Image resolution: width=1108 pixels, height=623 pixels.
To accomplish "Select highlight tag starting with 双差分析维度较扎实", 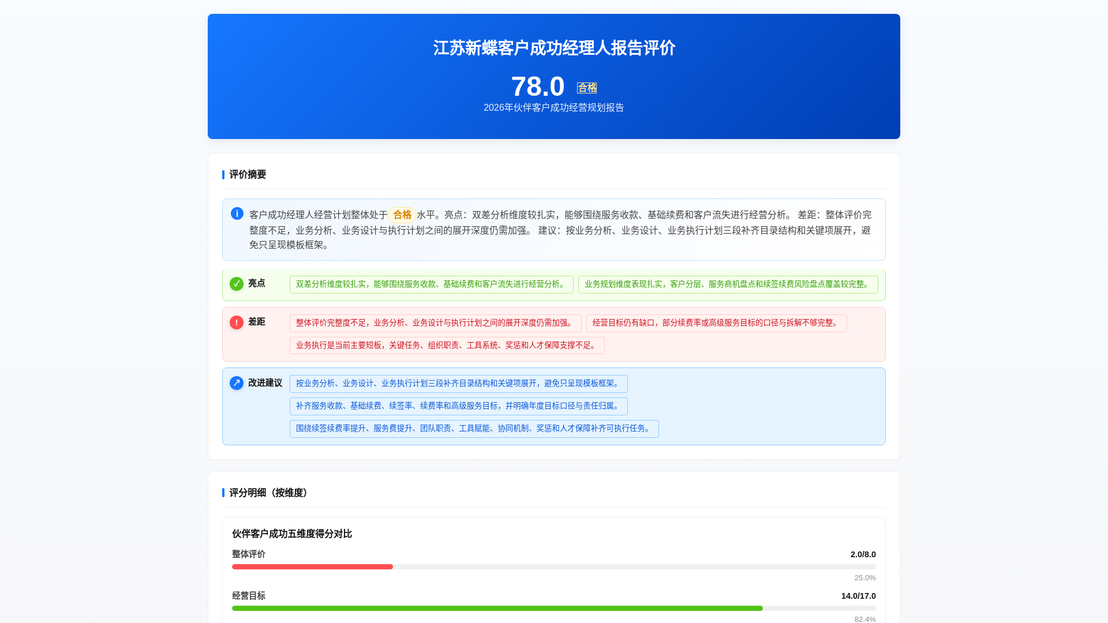I will tap(432, 284).
